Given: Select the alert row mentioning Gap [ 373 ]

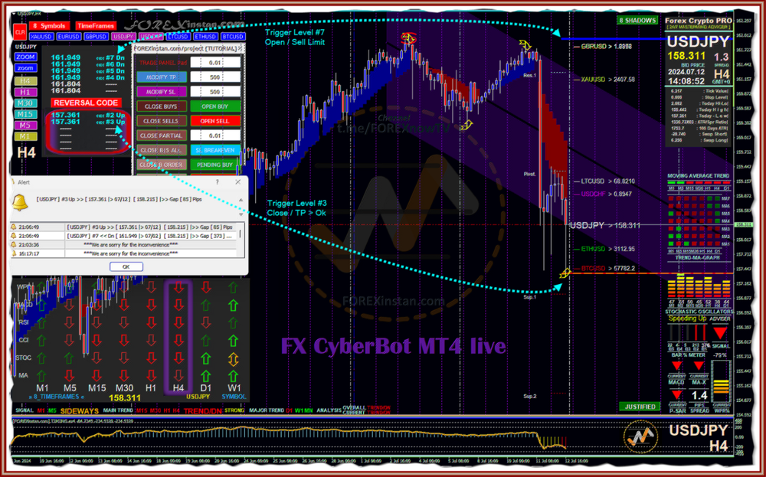Looking at the screenshot, I should click(124, 236).
